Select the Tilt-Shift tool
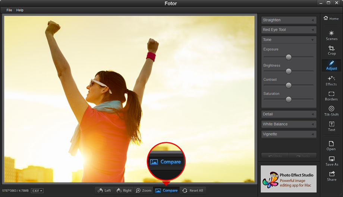This screenshot has height=197, width=343. pyautogui.click(x=331, y=111)
